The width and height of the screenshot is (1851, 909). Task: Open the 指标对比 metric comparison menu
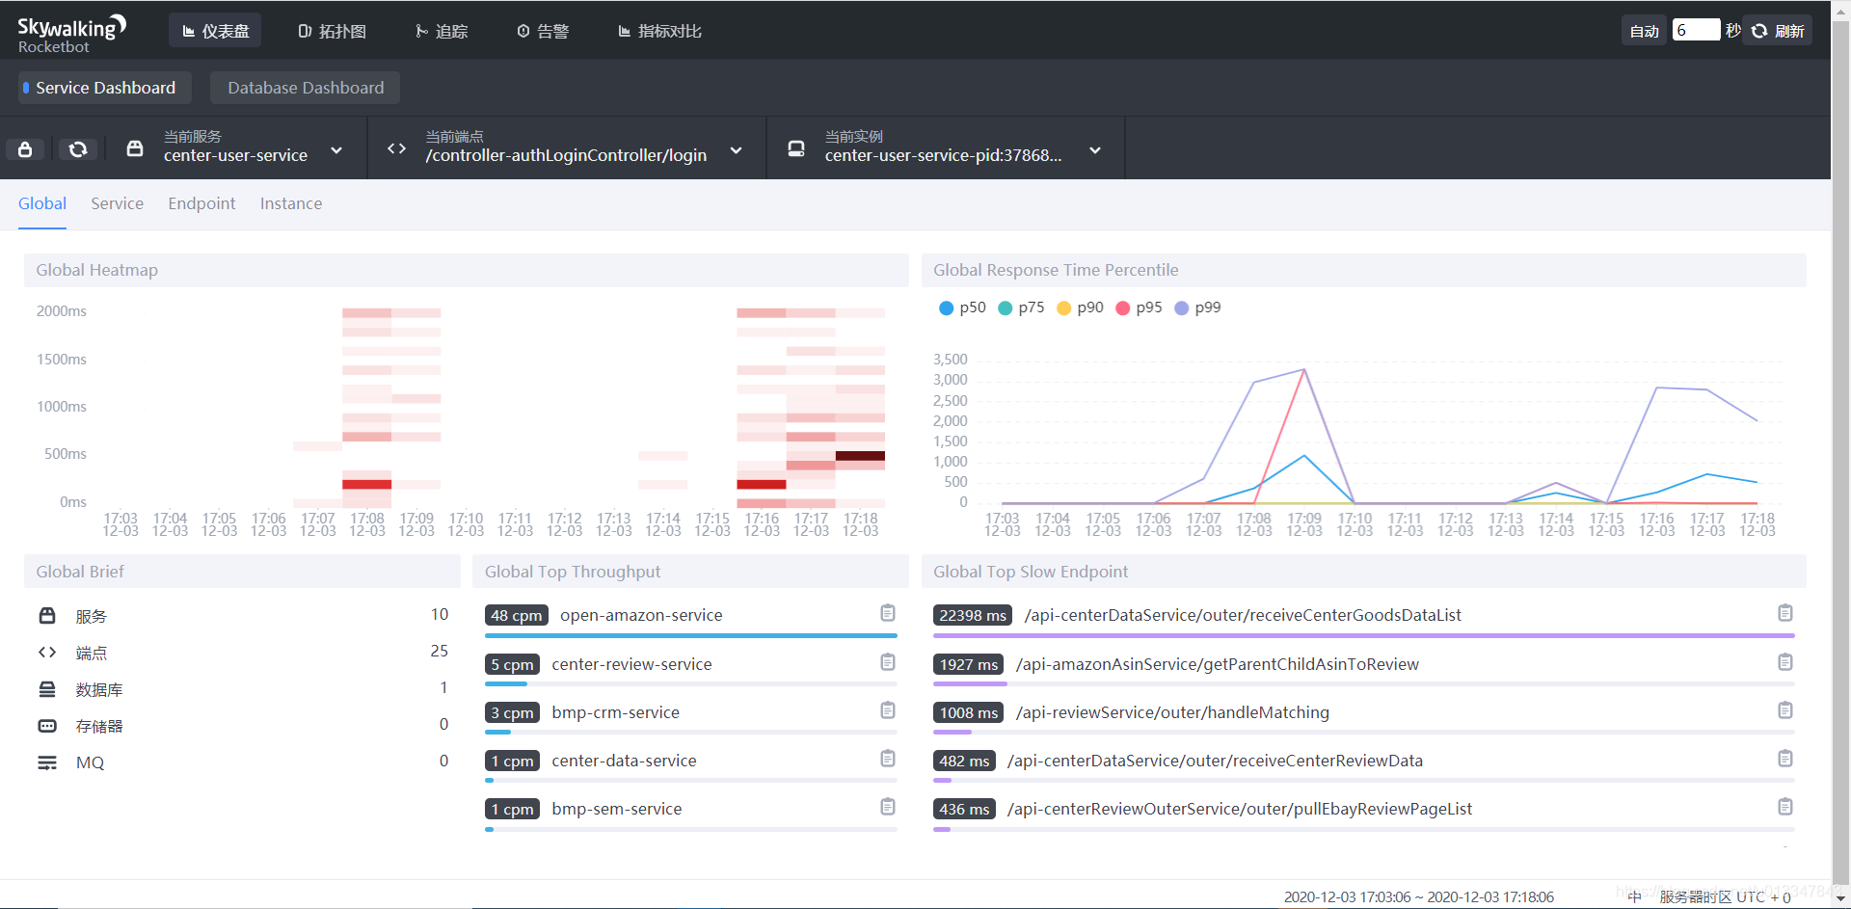pos(659,31)
